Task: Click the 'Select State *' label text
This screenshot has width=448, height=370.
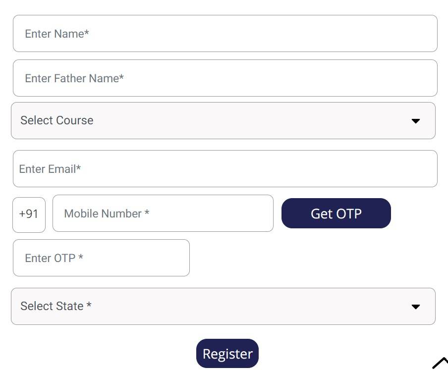Action: click(x=56, y=306)
